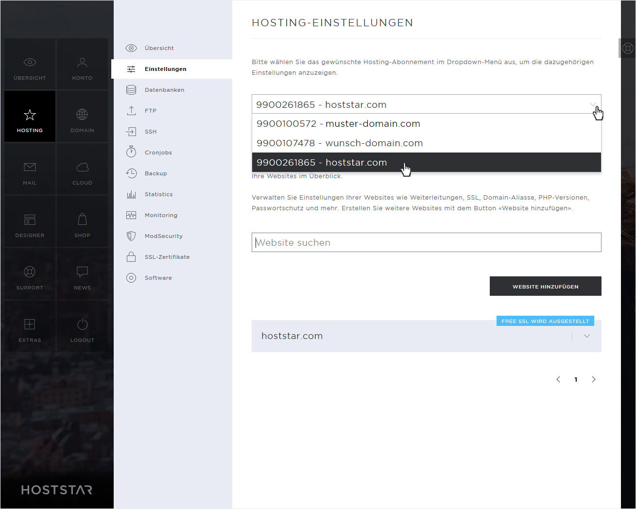The image size is (636, 509).
Task: Open the Übersicht eye tile
Action: tap(30, 64)
